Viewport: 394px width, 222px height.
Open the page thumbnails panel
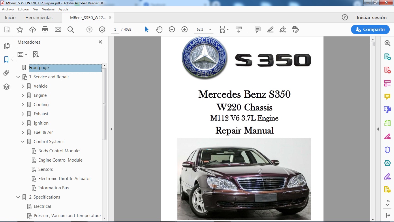point(6,46)
